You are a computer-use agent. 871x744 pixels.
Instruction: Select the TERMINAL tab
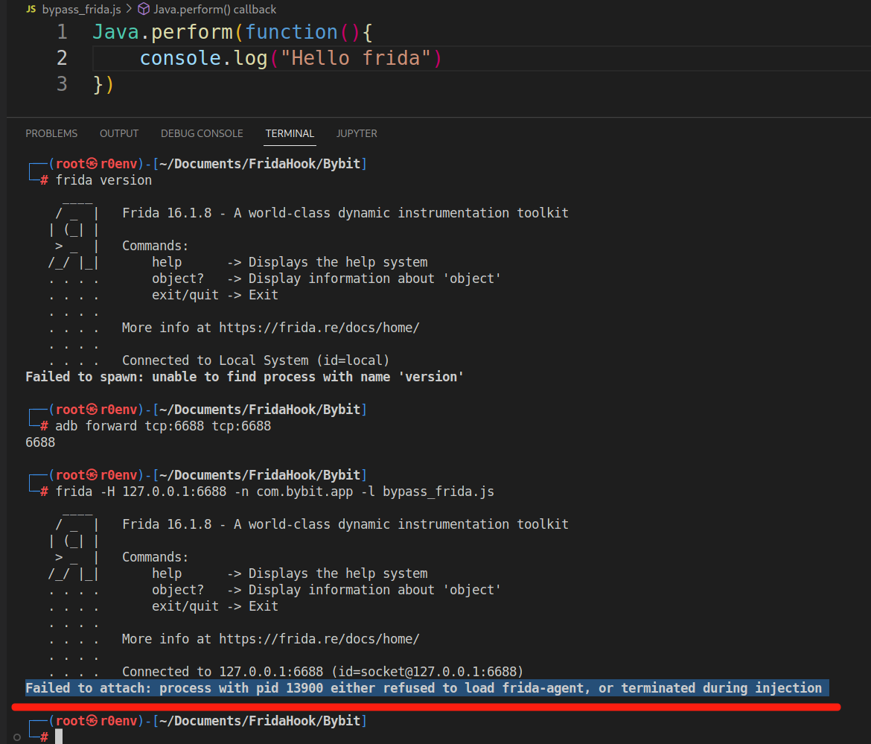(x=290, y=133)
